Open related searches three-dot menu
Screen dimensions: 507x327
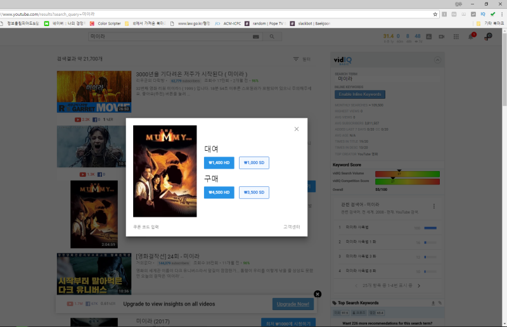point(434,206)
